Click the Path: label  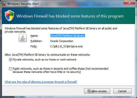(x=34, y=46)
